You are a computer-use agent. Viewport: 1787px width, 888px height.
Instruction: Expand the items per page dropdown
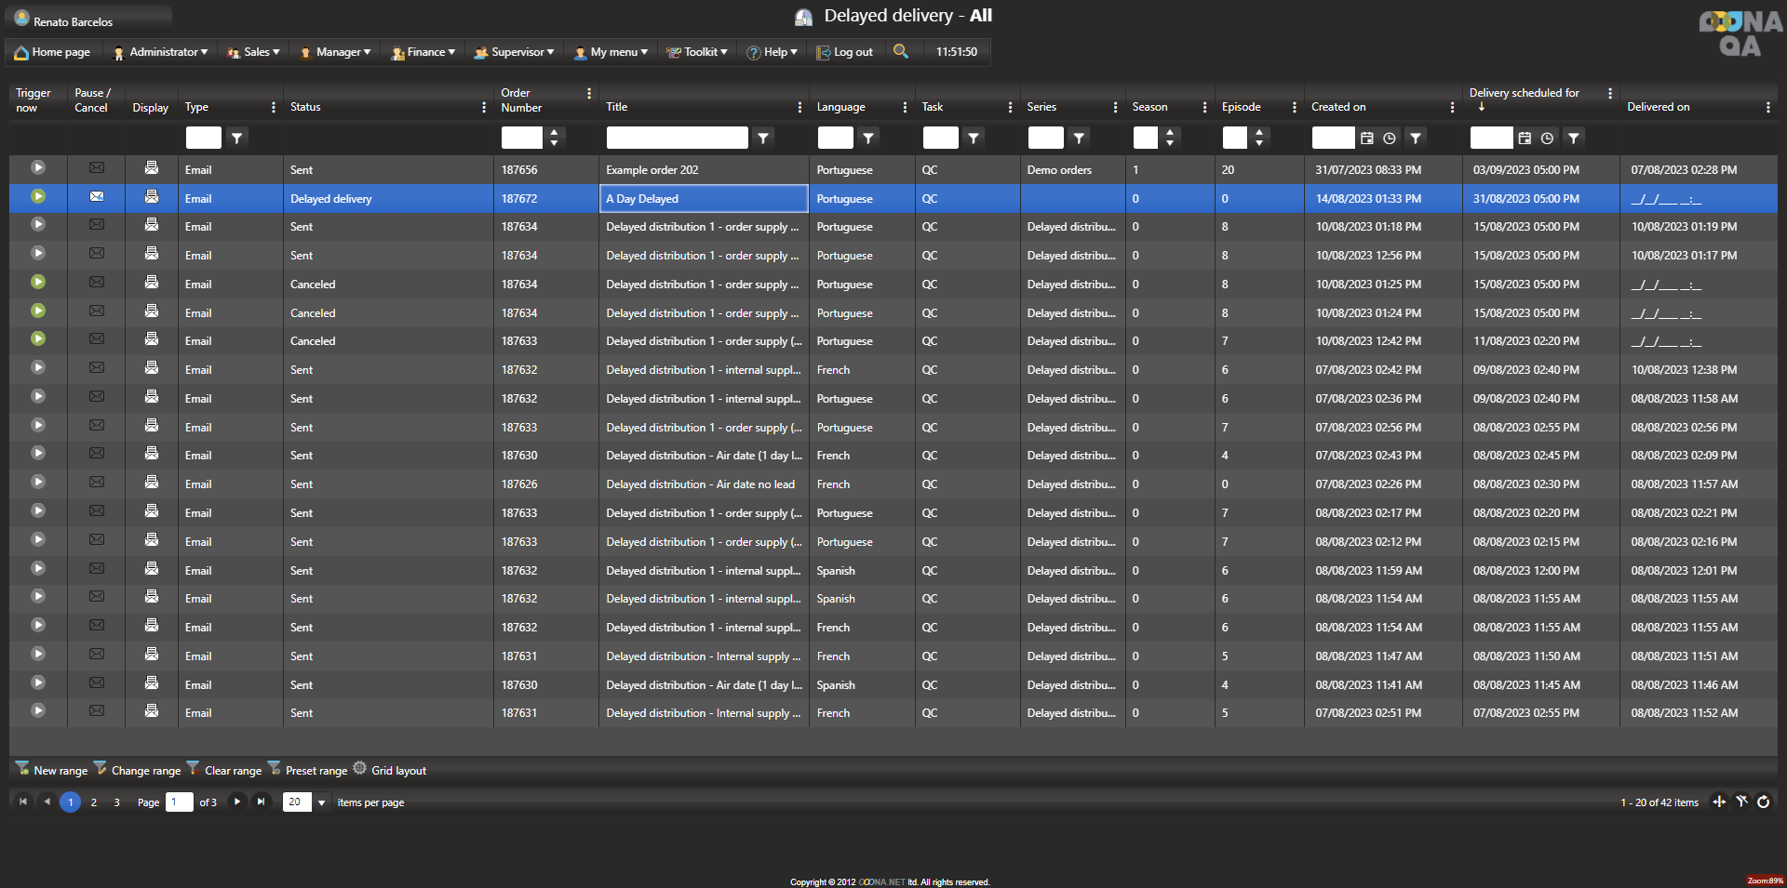pos(322,802)
